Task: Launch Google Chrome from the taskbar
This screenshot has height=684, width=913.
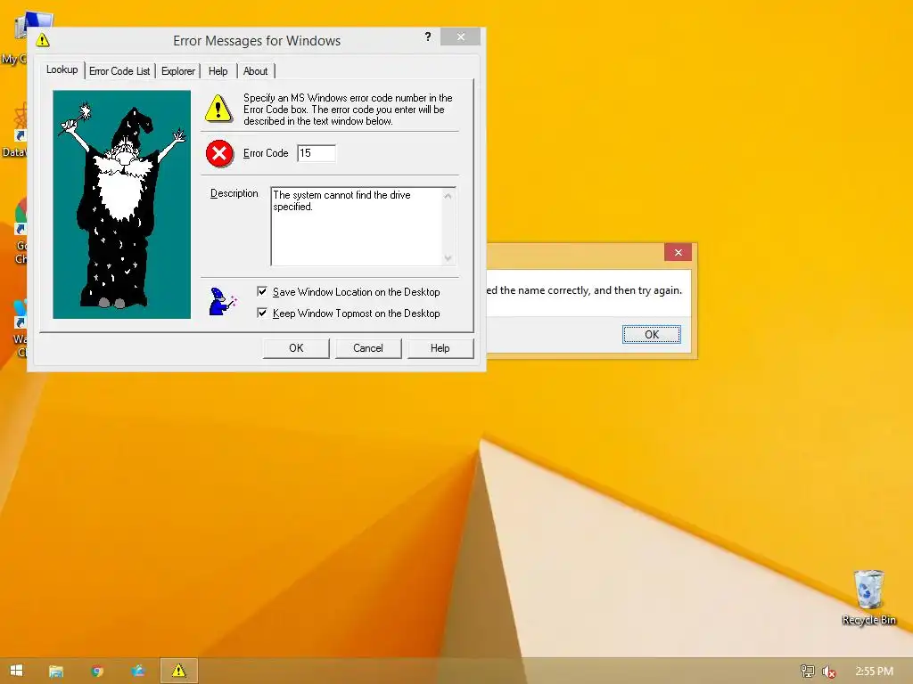Action: coord(97,671)
